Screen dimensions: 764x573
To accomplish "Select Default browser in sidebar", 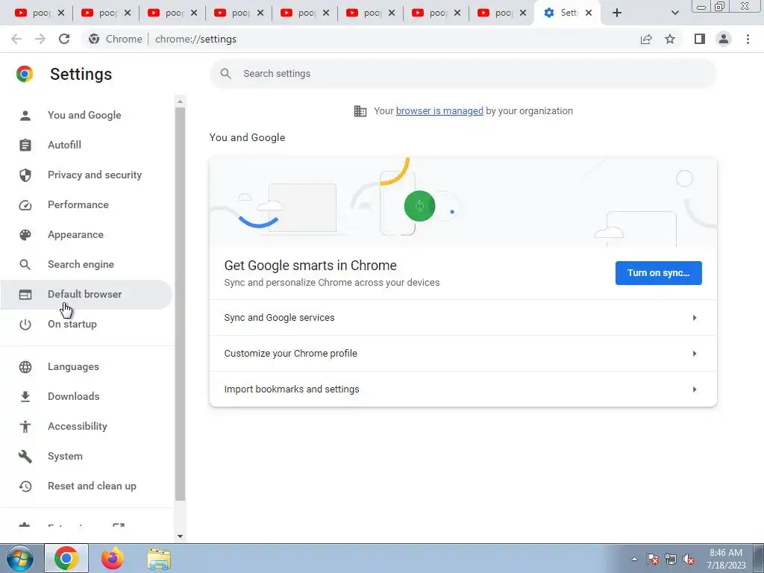I will (x=85, y=294).
